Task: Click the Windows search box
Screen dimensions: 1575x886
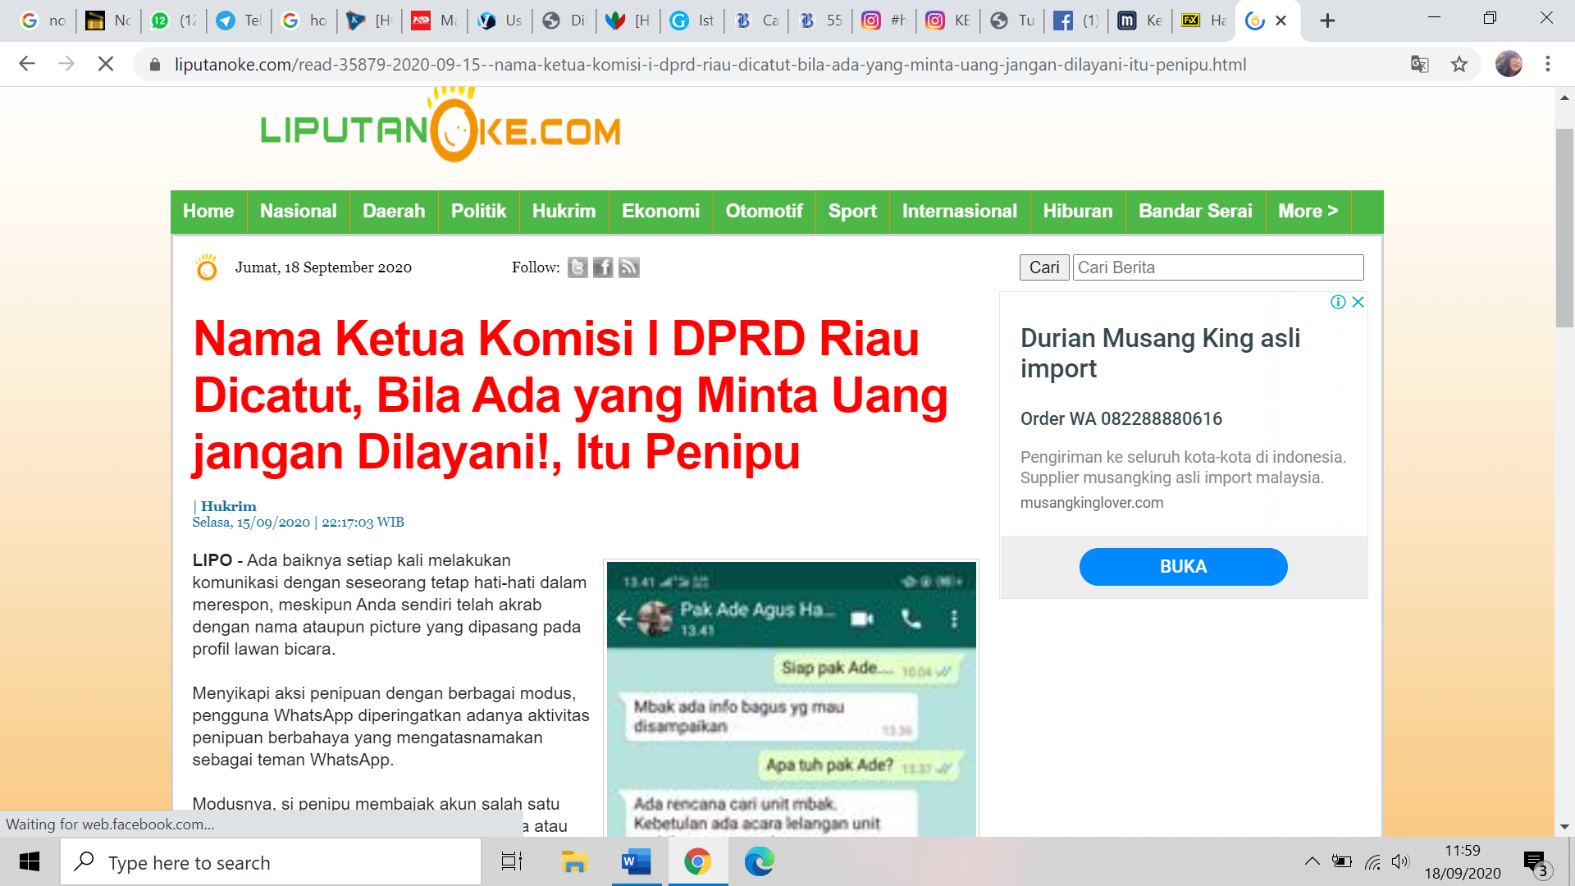Action: point(271,862)
